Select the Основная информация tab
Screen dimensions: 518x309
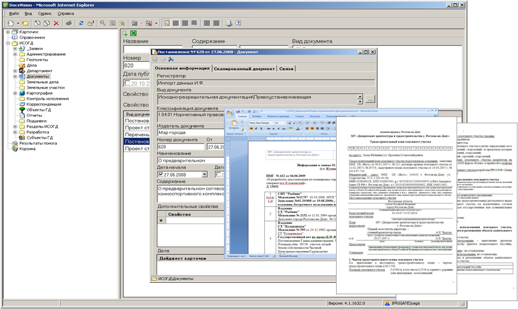182,68
